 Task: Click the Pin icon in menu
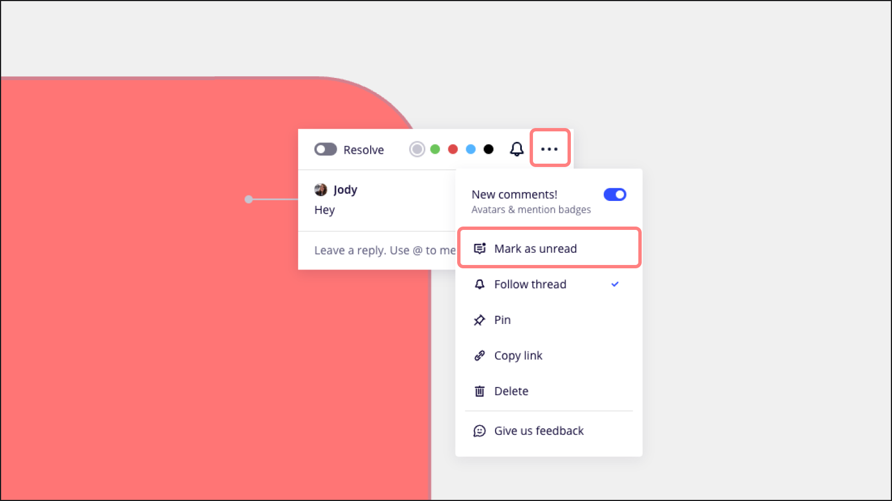pyautogui.click(x=479, y=320)
